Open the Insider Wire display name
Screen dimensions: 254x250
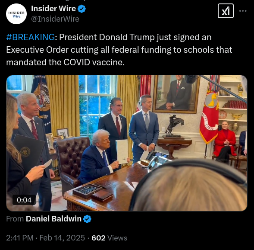[53, 9]
